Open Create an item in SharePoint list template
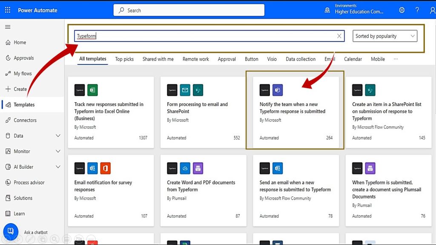Viewport: 436px width, 245px height. tap(388, 112)
